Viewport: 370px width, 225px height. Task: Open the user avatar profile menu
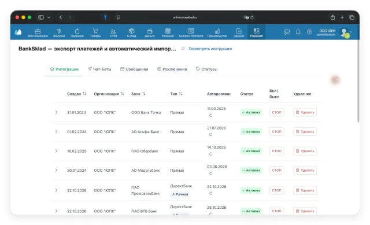(x=345, y=32)
